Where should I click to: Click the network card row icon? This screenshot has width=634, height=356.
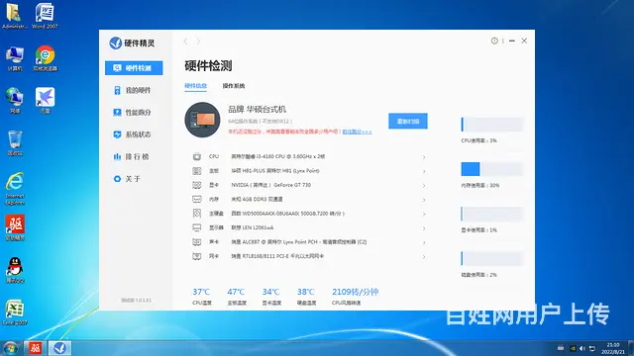197,256
